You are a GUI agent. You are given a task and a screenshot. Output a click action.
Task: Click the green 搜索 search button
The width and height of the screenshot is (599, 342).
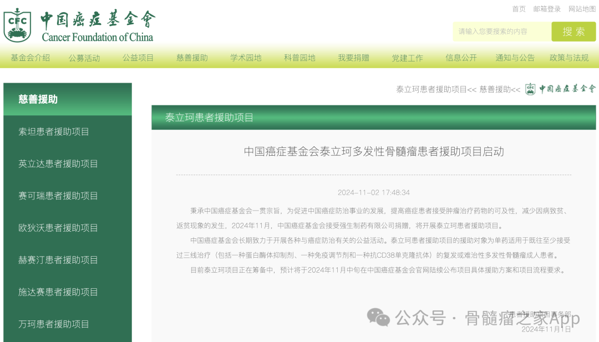573,32
